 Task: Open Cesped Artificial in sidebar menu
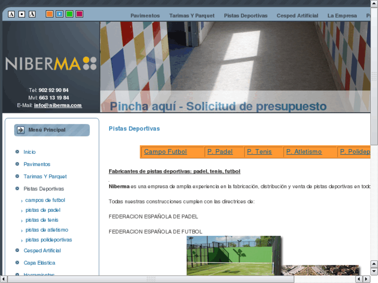click(x=42, y=250)
